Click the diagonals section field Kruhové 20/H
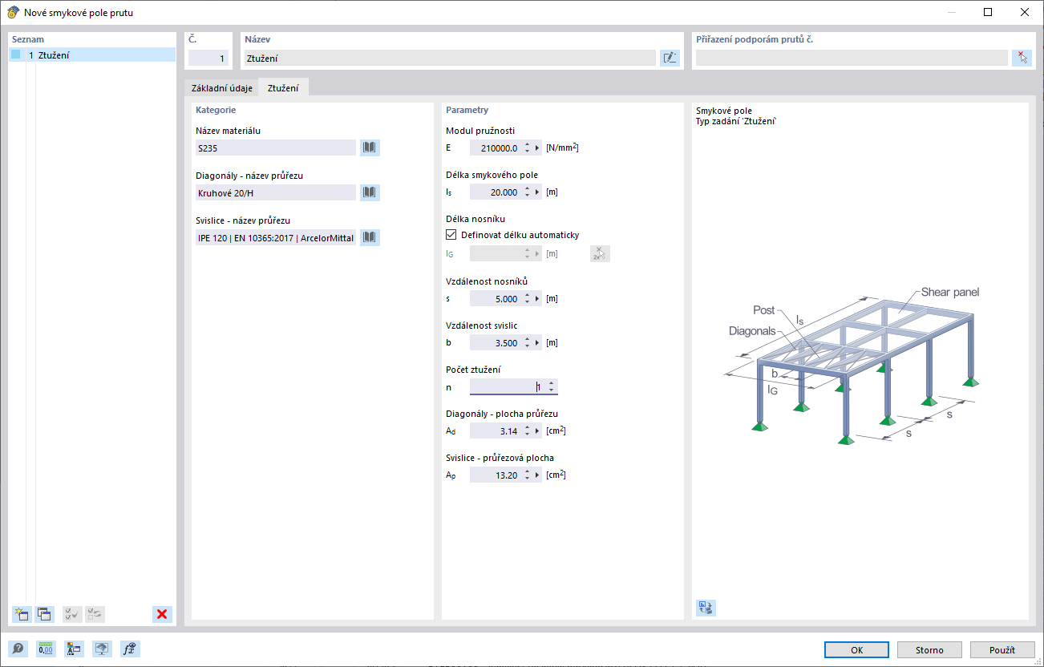The image size is (1044, 667). [276, 192]
